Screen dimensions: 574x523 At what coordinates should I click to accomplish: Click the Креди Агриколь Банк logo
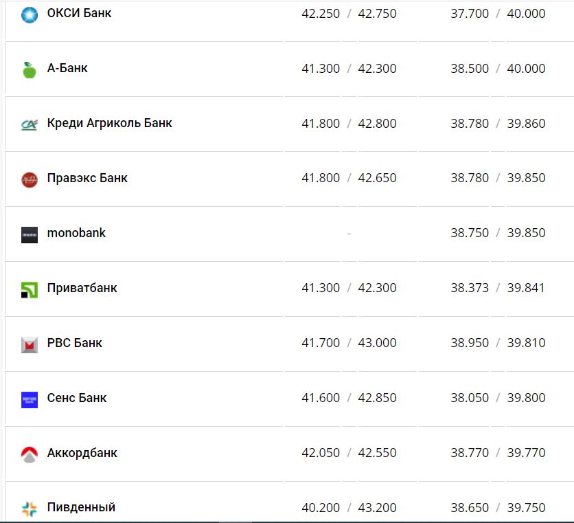tap(29, 124)
